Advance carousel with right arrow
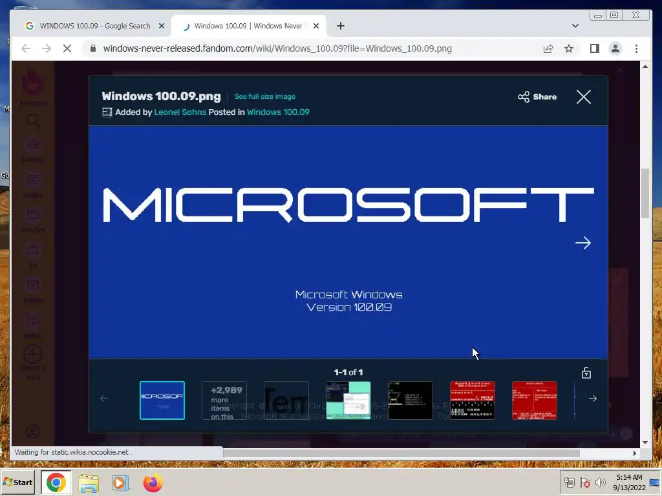662x496 pixels. tap(593, 398)
